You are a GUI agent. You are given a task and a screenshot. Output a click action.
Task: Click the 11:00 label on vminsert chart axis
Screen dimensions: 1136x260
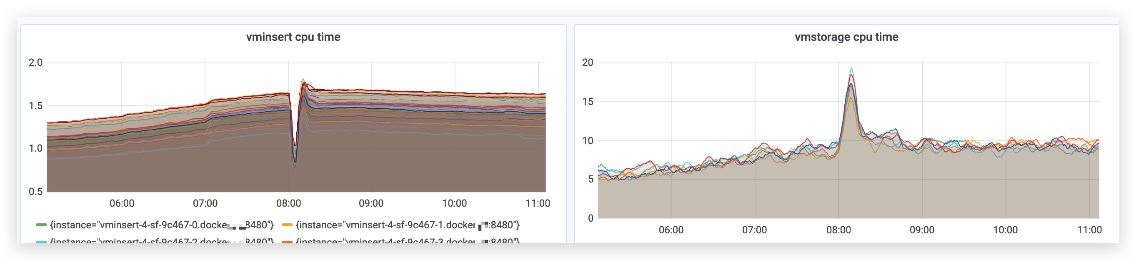pos(538,203)
